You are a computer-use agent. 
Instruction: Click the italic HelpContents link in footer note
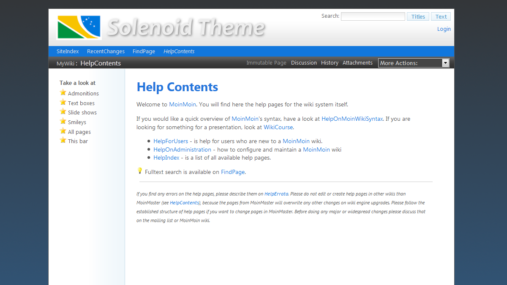click(185, 203)
